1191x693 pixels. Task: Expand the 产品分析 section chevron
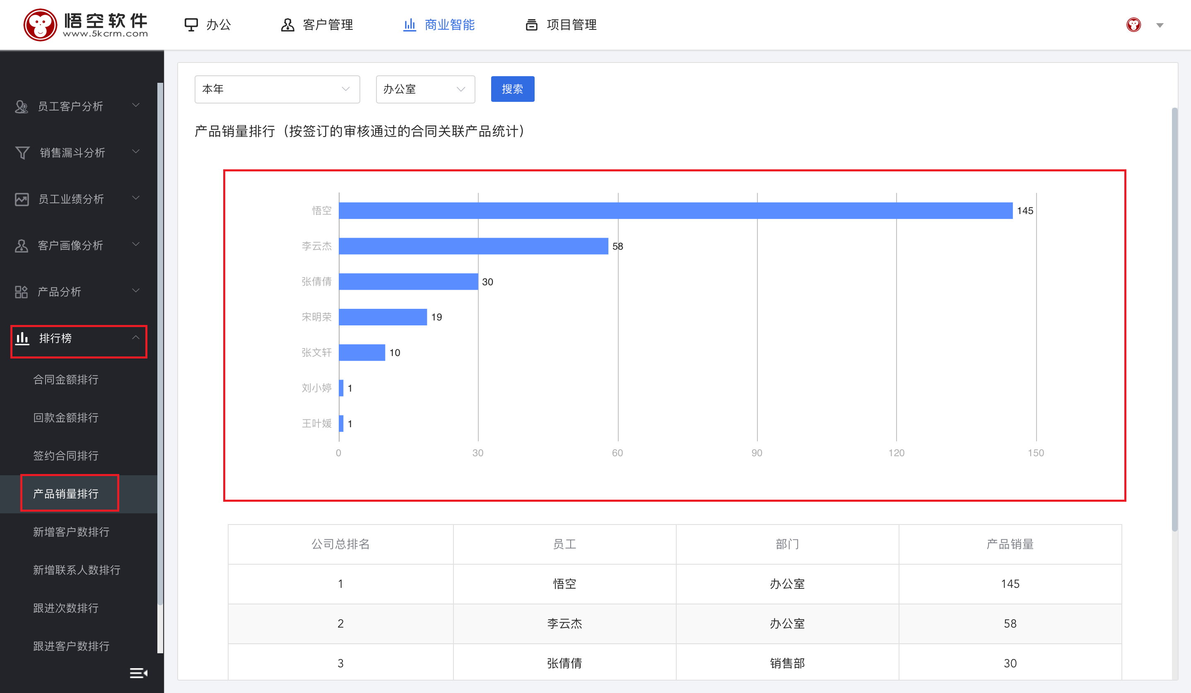(136, 290)
